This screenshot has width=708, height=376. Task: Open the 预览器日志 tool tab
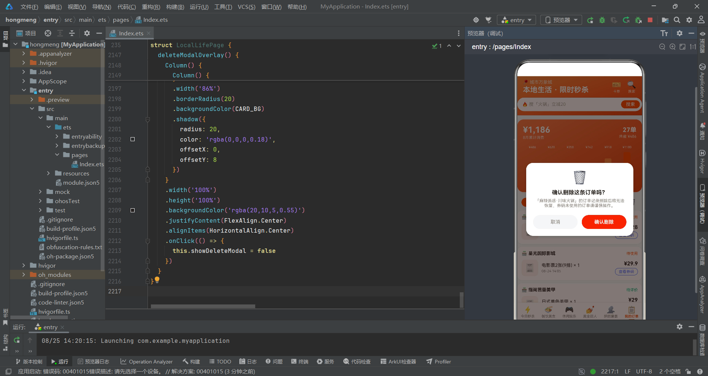(93, 362)
